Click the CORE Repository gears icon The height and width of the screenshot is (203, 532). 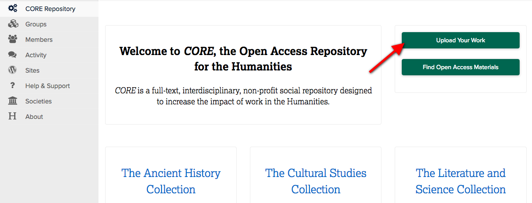pyautogui.click(x=13, y=8)
